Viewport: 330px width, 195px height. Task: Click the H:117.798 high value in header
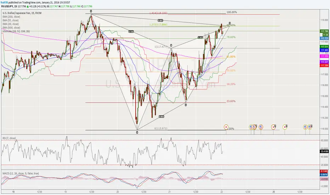tap(64, 6)
